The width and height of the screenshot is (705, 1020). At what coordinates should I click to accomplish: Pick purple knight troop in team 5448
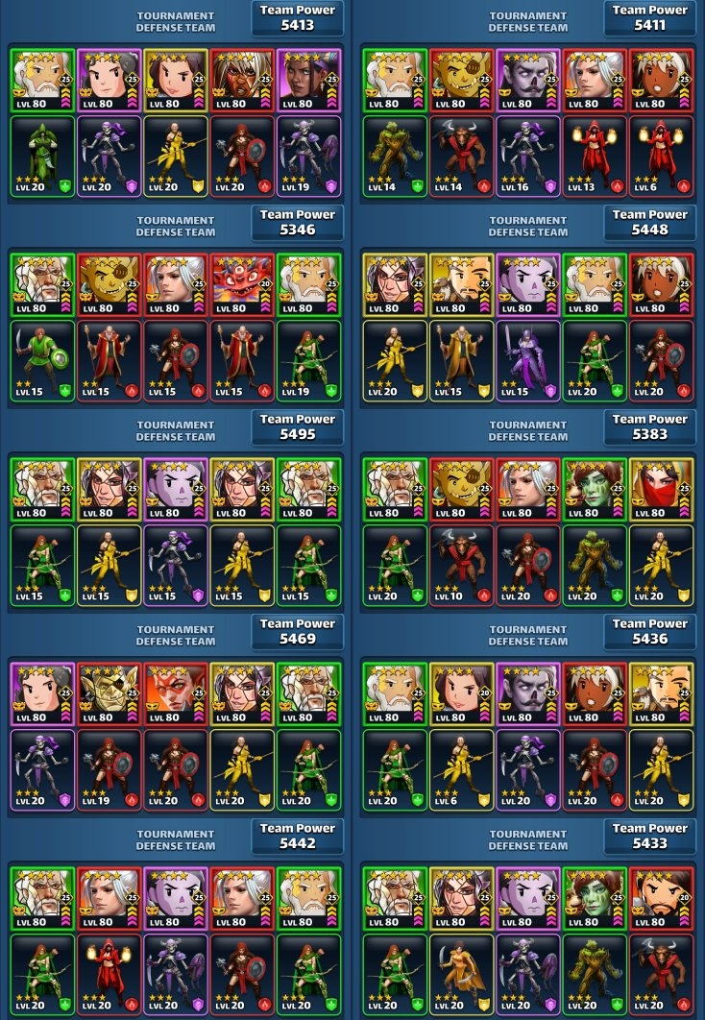pos(528,360)
